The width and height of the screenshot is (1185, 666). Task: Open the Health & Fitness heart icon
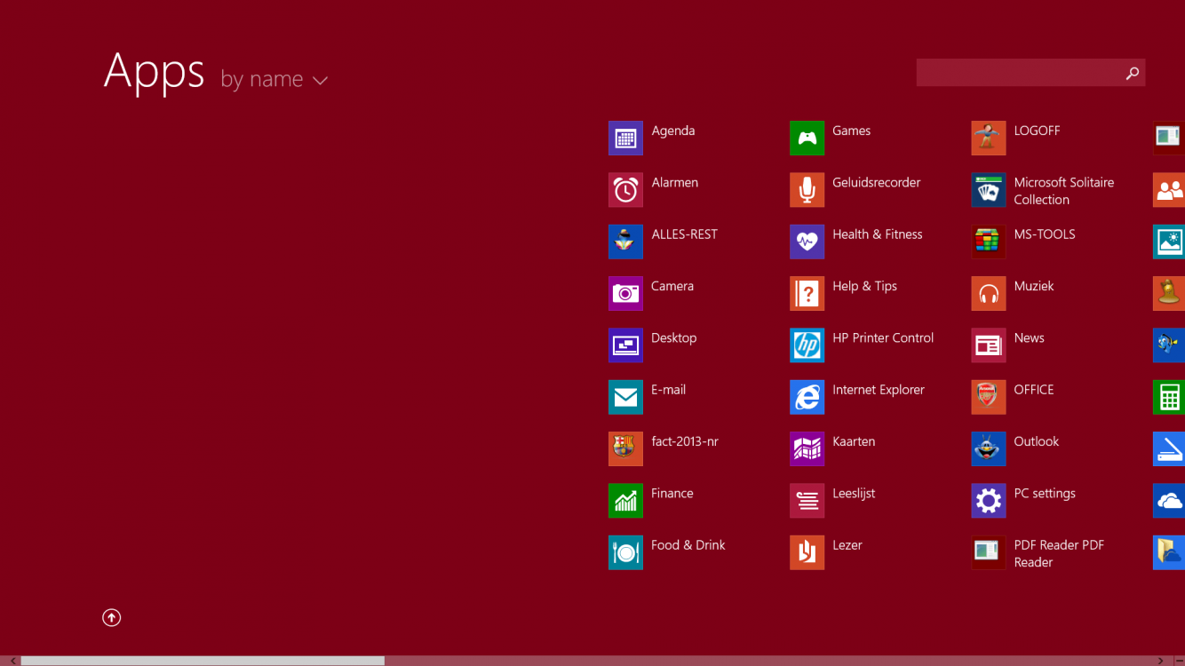(807, 242)
